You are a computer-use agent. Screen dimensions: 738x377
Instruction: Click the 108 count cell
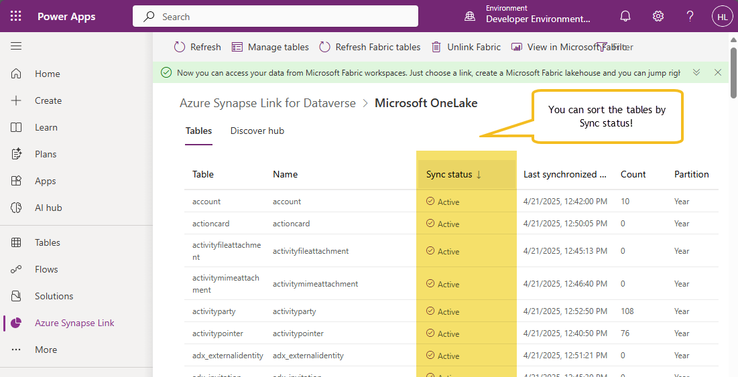tap(627, 311)
